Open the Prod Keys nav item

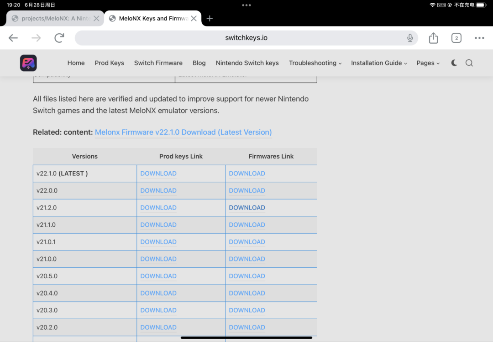click(x=110, y=63)
